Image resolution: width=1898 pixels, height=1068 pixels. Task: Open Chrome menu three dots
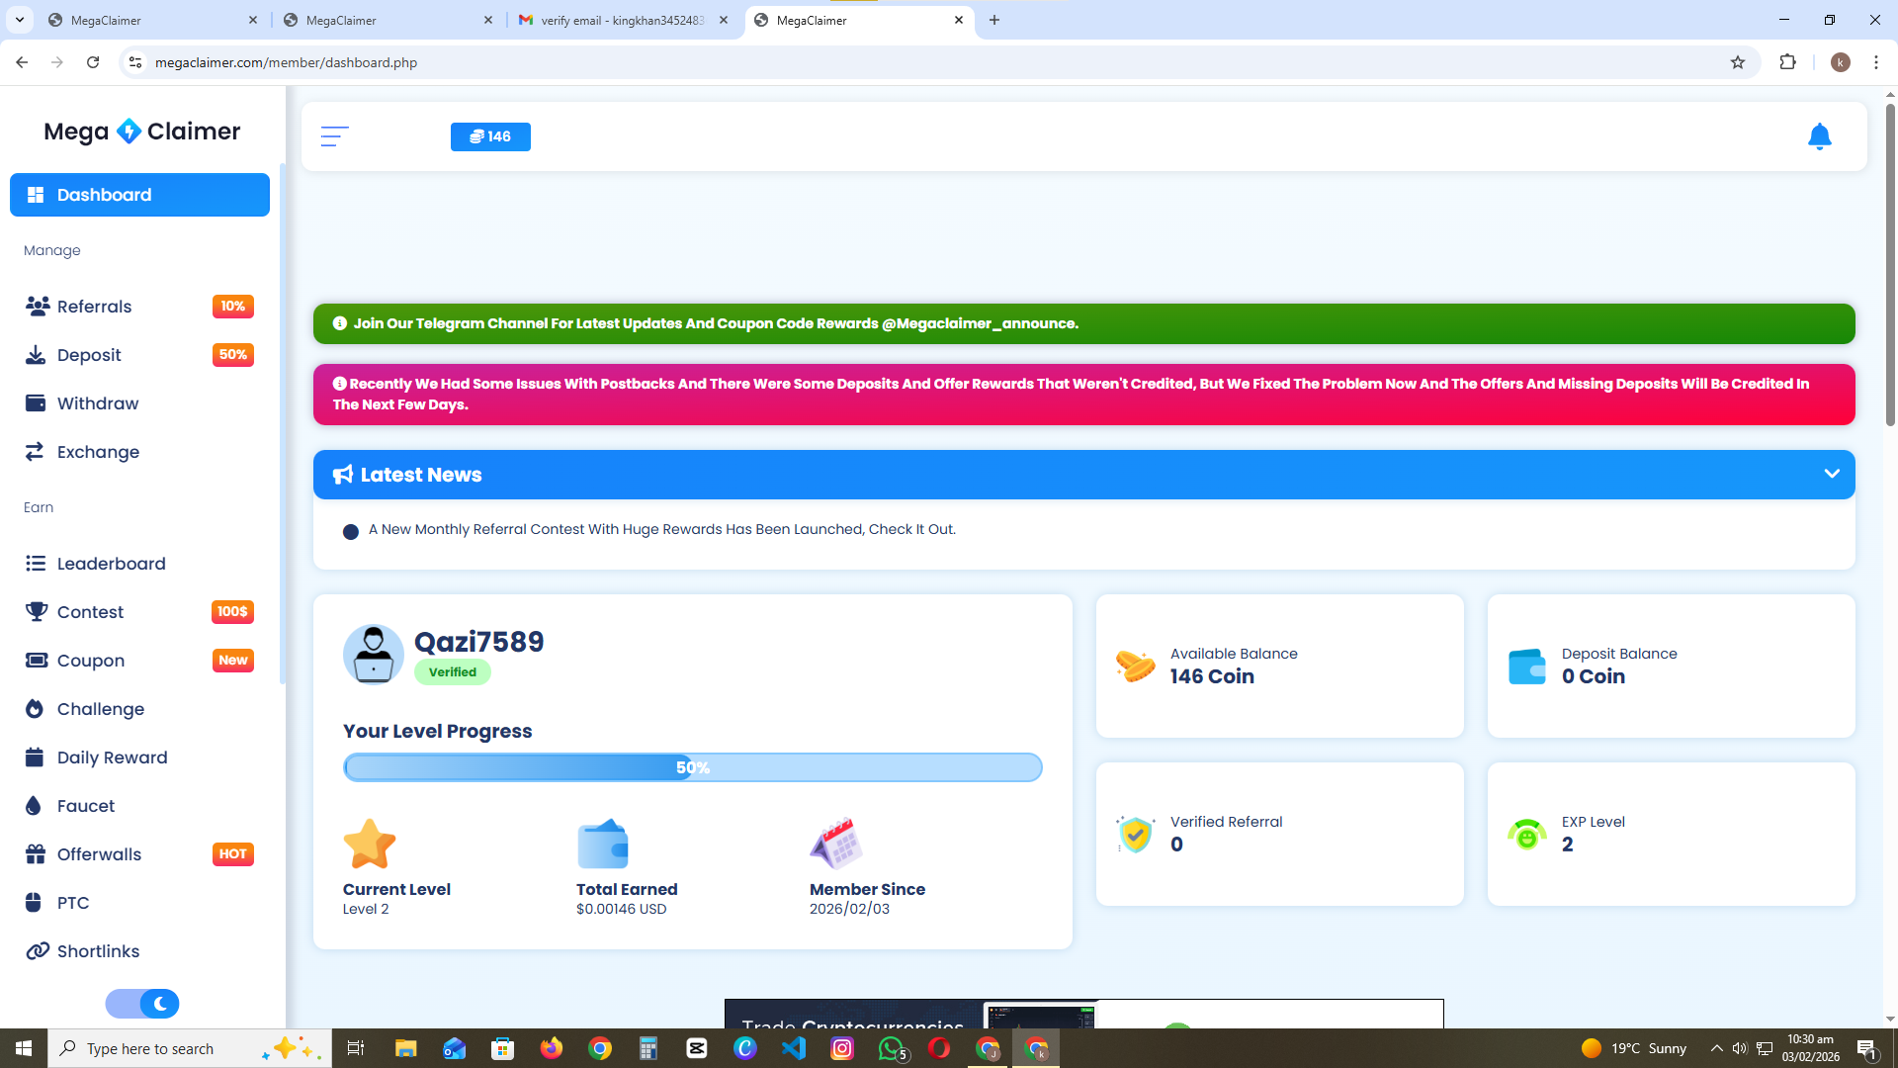point(1876,62)
